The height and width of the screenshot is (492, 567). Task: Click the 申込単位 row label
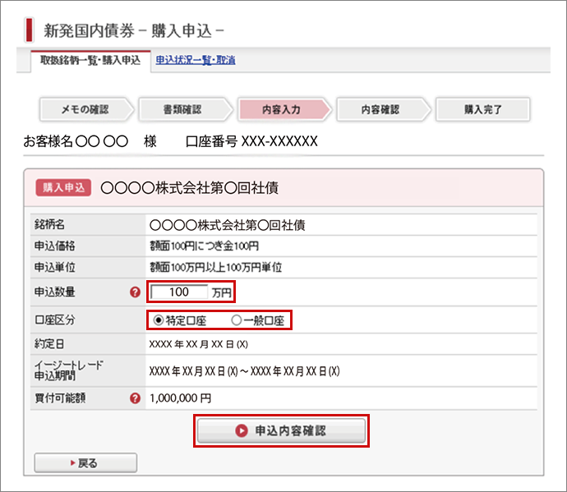coord(55,267)
